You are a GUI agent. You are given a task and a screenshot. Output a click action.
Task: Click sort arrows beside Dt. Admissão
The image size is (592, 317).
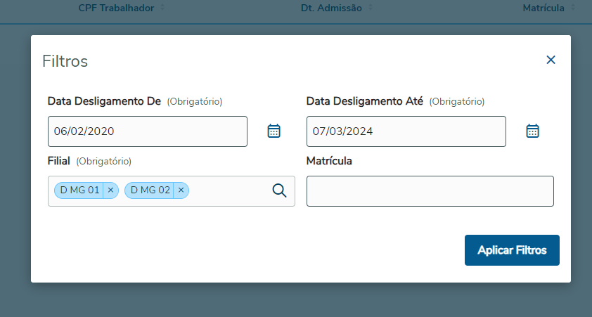pos(371,8)
